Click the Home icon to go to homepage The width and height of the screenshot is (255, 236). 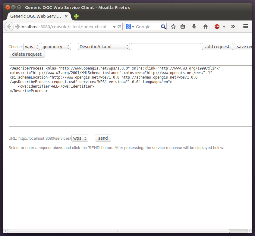pos(205,26)
